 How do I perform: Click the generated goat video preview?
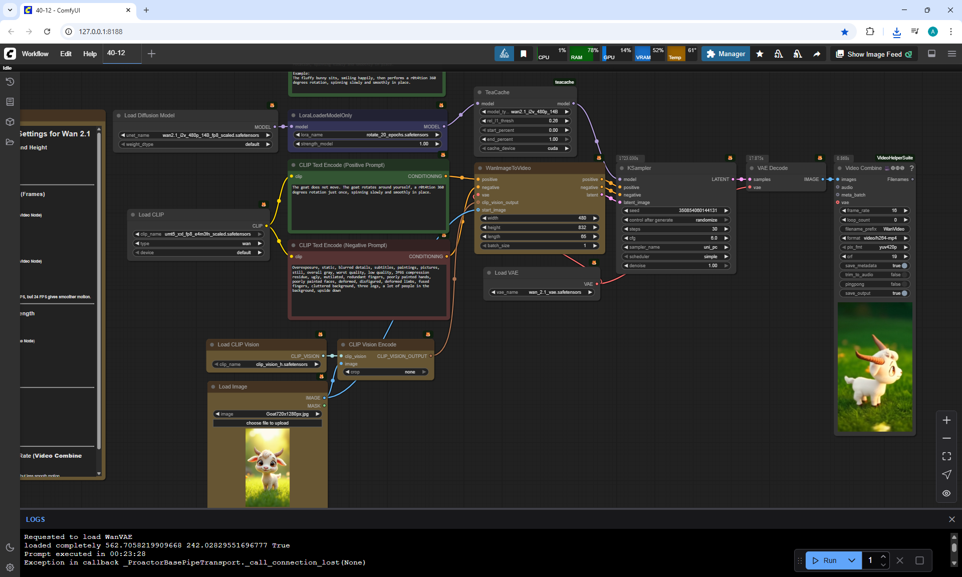(875, 367)
